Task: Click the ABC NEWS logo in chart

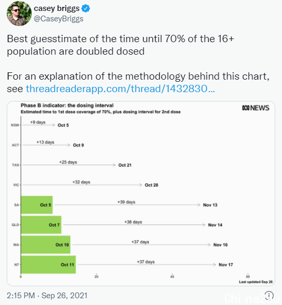Action: point(255,108)
